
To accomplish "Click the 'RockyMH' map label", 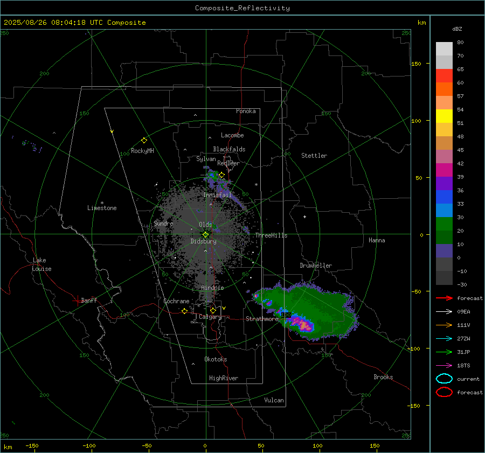I will click(x=142, y=151).
